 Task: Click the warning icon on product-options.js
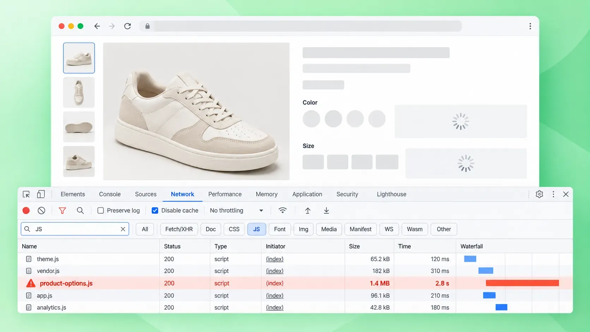[x=31, y=283]
